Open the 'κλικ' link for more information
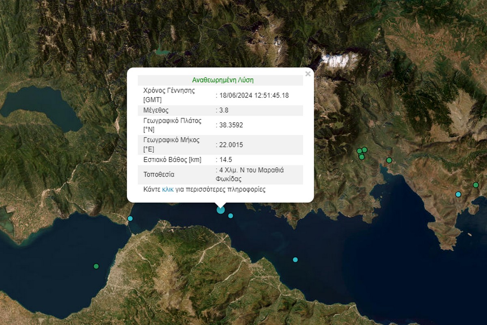487x325 pixels. coord(168,189)
